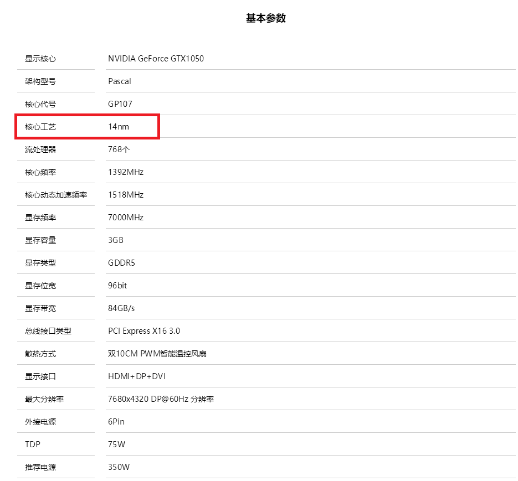Click the 1392MHz core frequency value
The image size is (518, 481).
(x=126, y=172)
